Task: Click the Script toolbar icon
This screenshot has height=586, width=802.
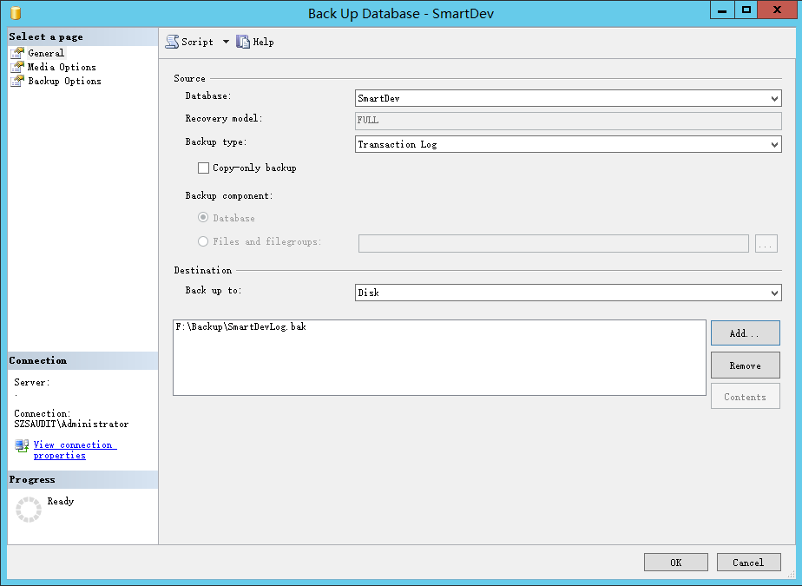Action: tap(172, 42)
